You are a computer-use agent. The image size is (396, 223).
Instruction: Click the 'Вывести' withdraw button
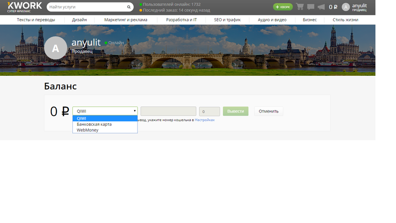tap(236, 111)
